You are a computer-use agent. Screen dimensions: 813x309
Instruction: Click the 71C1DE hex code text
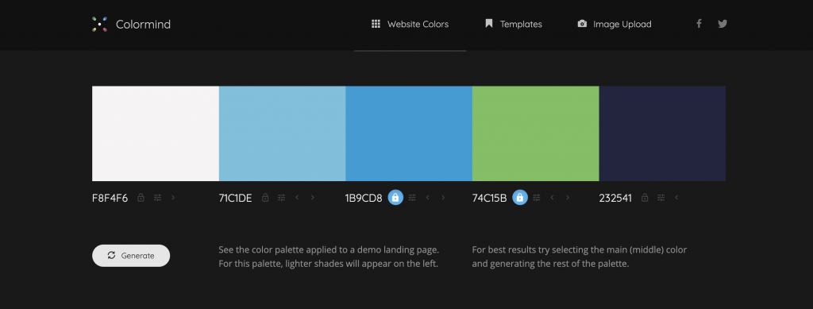point(235,198)
